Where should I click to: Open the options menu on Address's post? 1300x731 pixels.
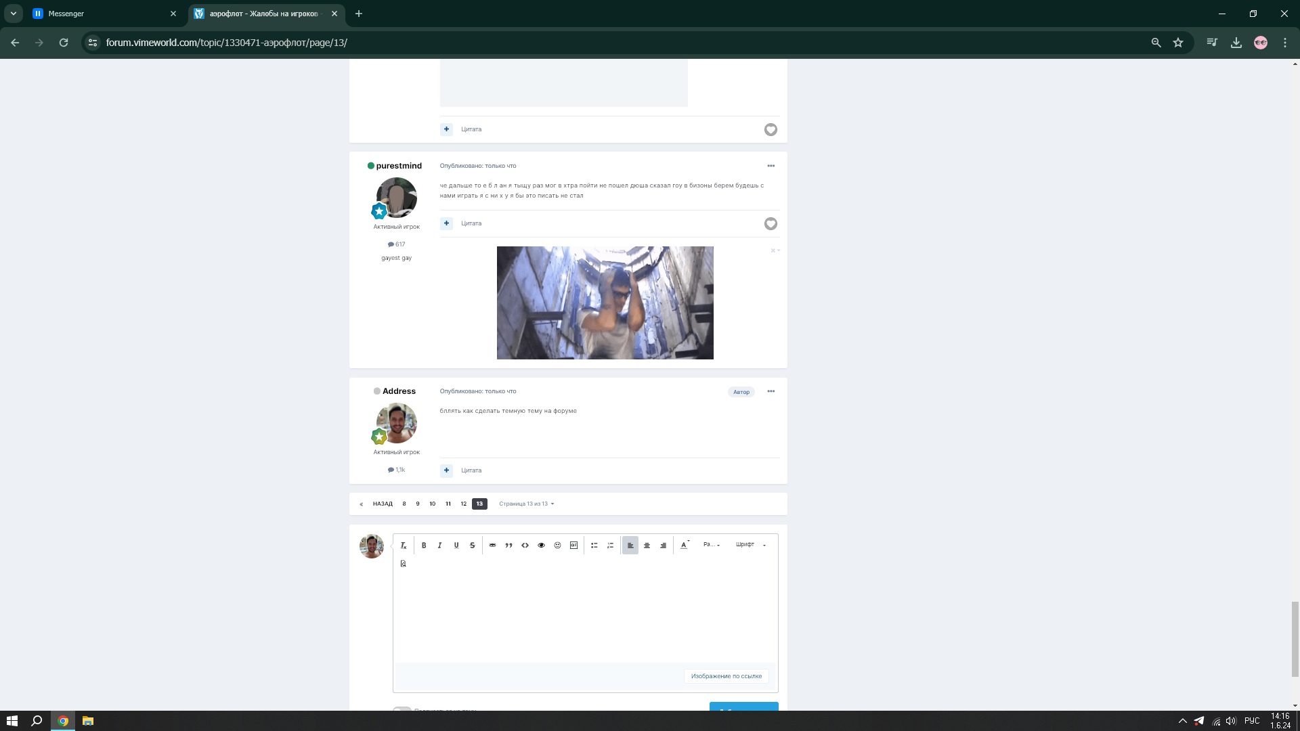pyautogui.click(x=771, y=392)
